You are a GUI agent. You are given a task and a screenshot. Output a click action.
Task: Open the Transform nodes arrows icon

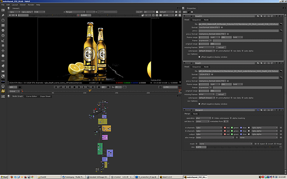(3, 51)
